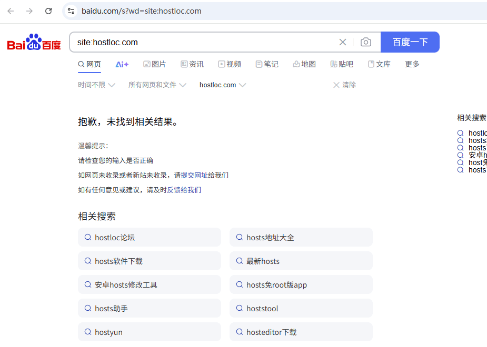Search related term hosts地址大全
Screen dimensions: 487x347
(301, 238)
